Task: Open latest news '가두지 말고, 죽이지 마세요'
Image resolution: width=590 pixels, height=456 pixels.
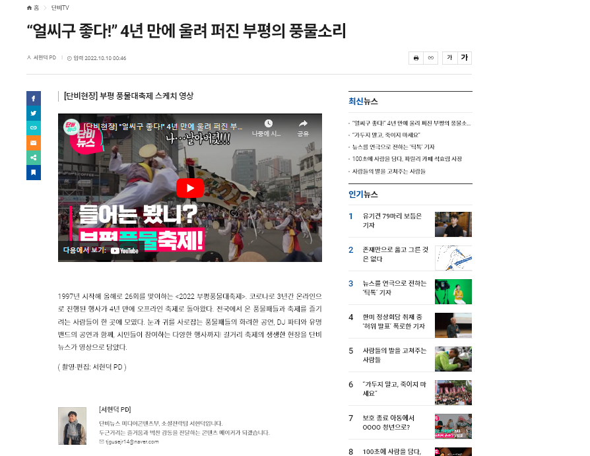Action: (386, 135)
